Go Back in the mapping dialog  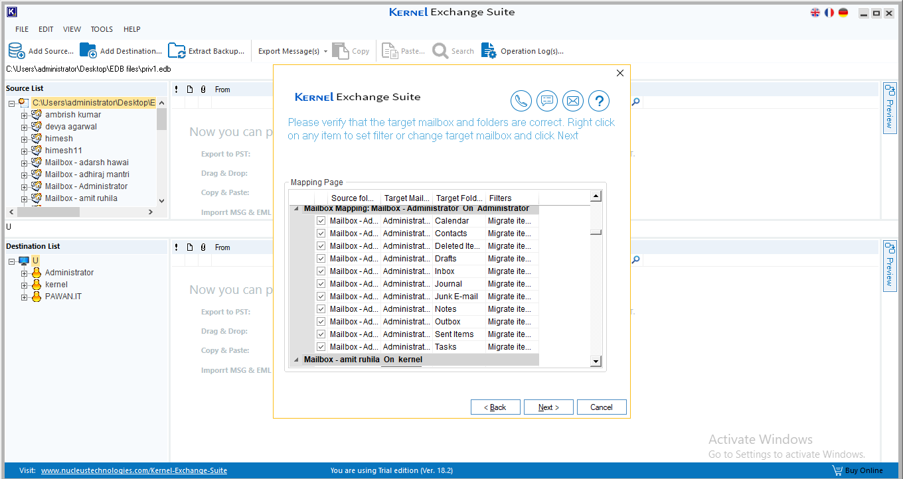[x=495, y=407]
